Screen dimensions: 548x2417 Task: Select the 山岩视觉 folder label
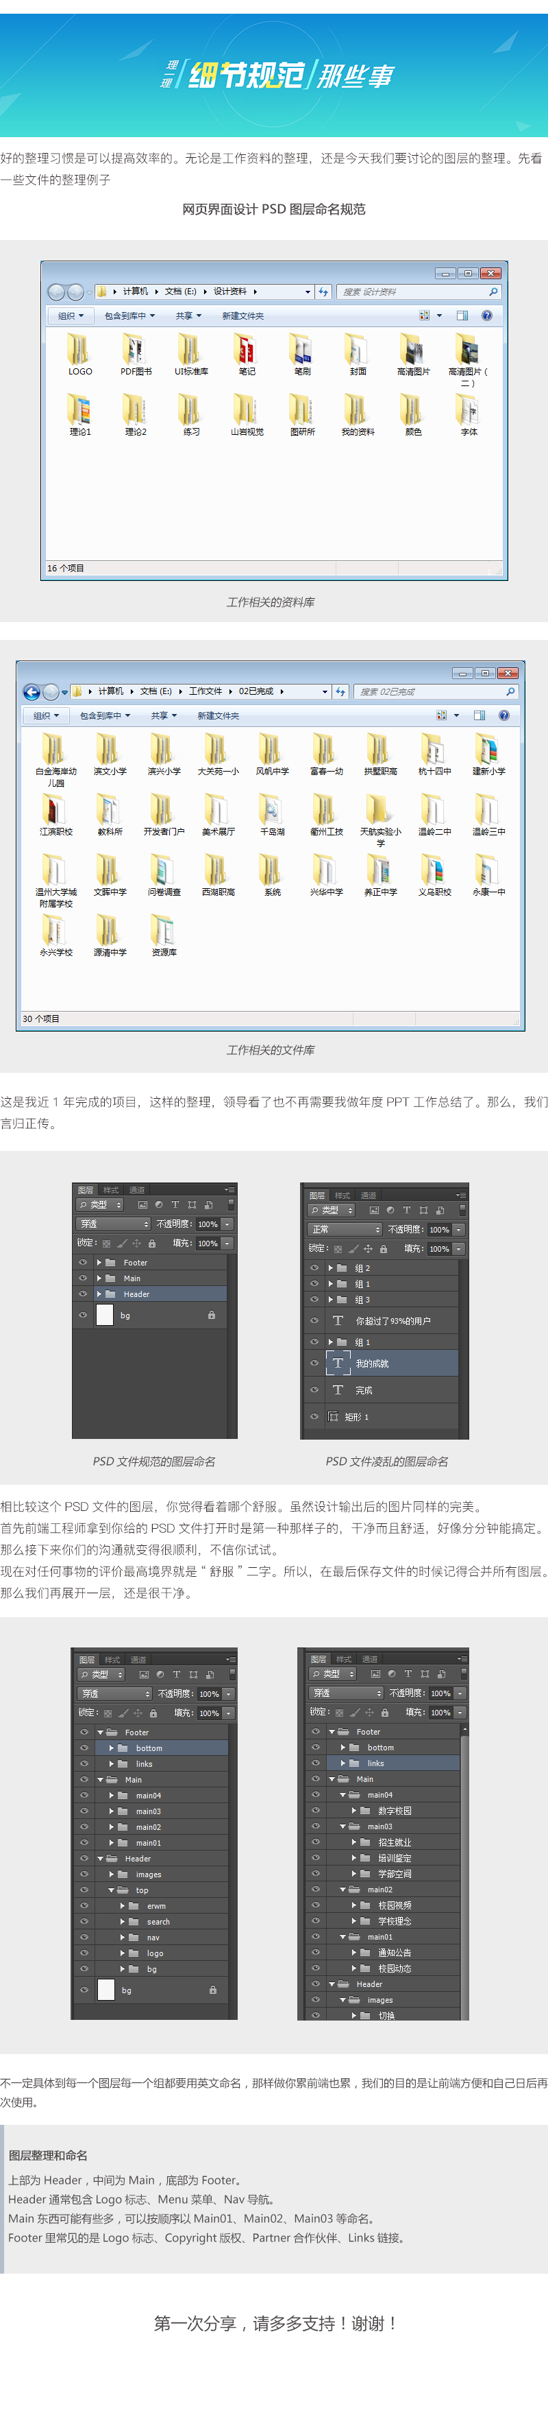coord(247,433)
